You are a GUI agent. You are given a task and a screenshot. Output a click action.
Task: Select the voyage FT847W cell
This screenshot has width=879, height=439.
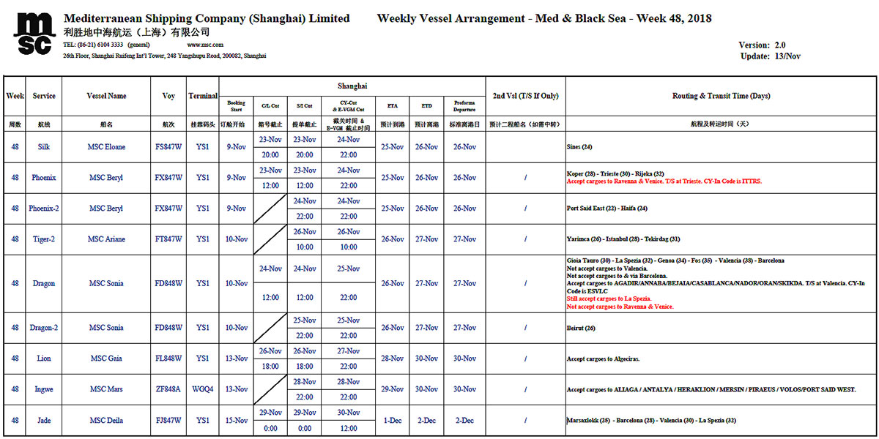[x=168, y=239]
